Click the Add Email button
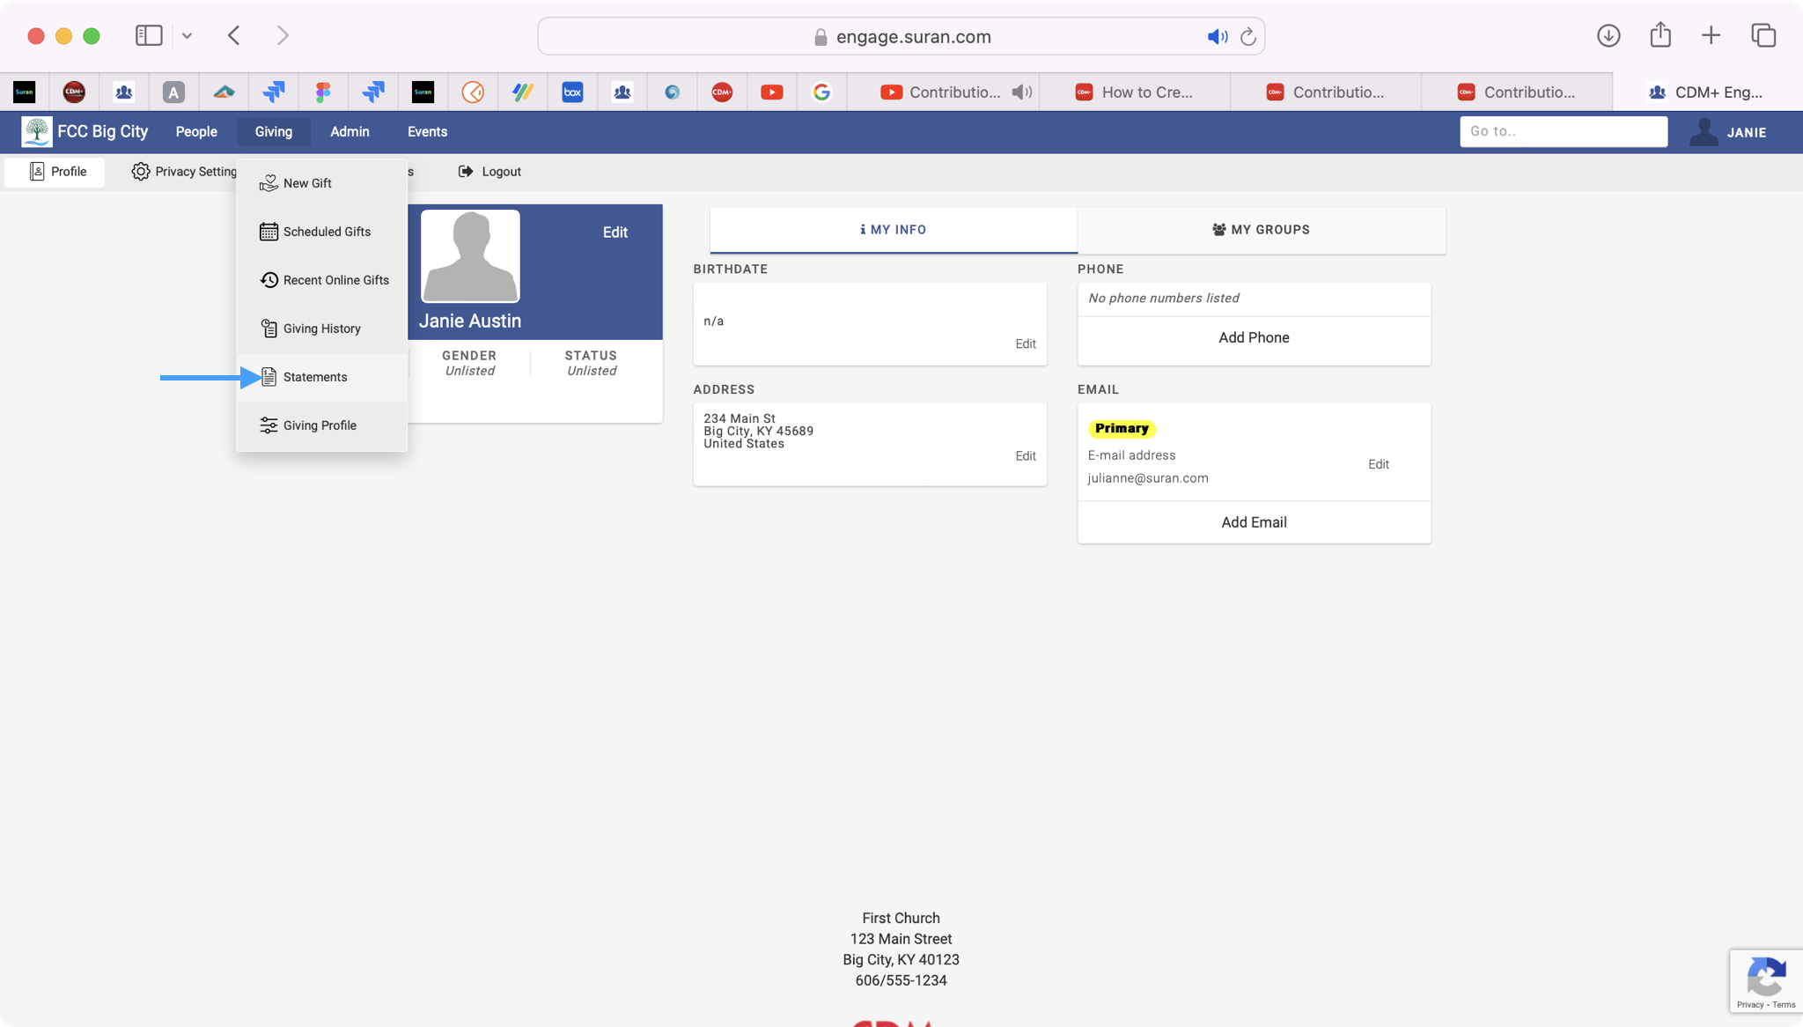Viewport: 1803px width, 1027px height. coord(1254,523)
